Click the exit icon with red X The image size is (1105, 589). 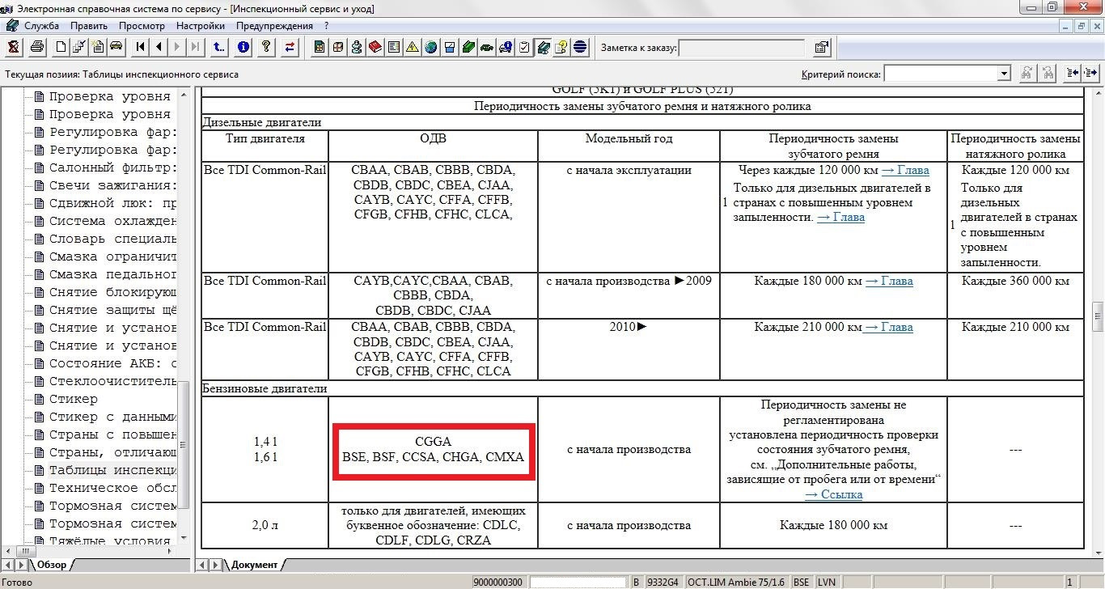point(13,47)
